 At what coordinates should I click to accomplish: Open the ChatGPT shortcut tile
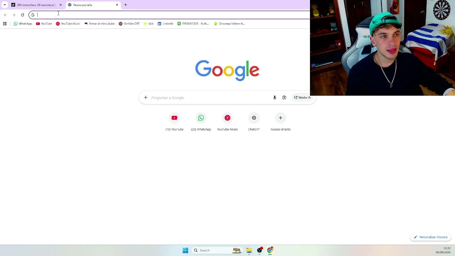click(x=254, y=122)
